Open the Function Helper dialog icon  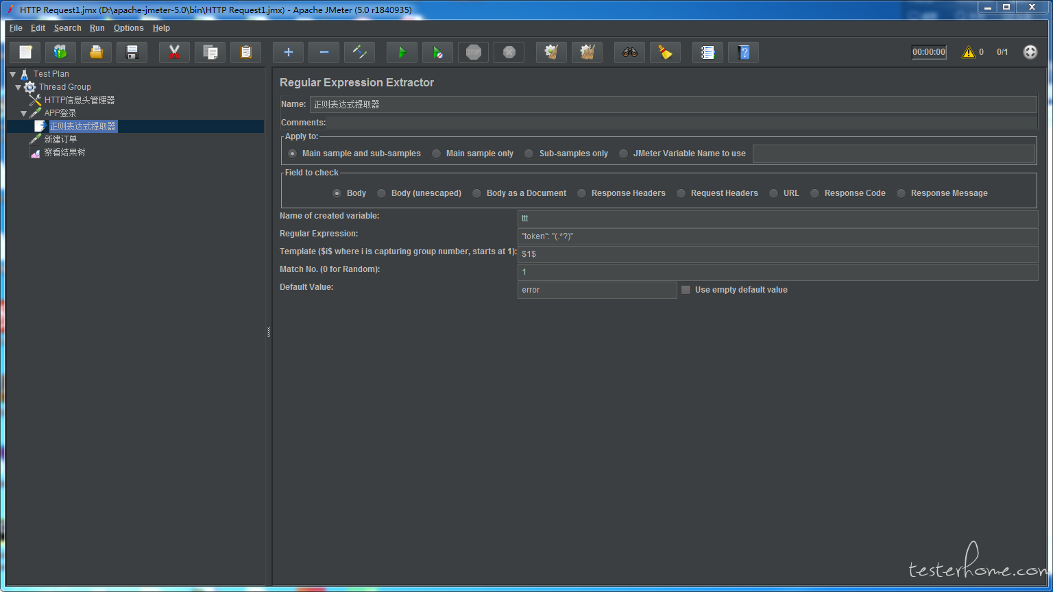[x=708, y=52]
